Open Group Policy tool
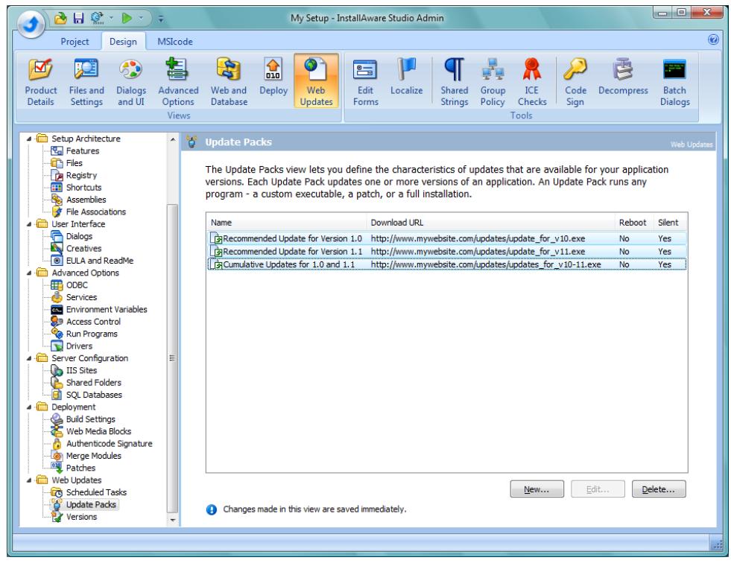 (493, 82)
